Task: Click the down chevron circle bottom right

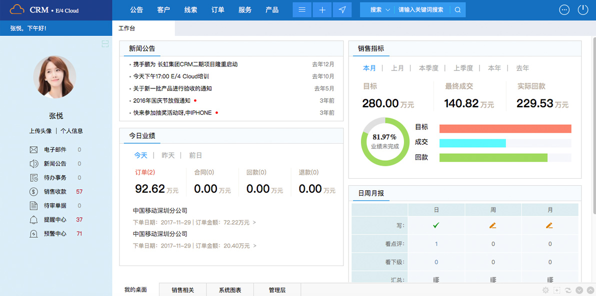Action: pyautogui.click(x=579, y=290)
